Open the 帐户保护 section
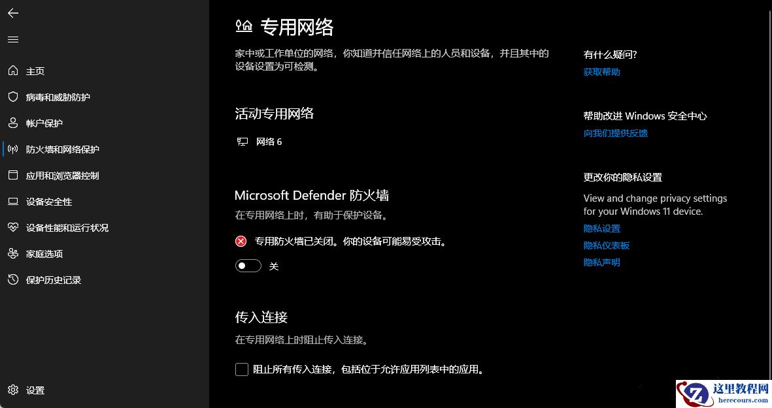The image size is (772, 408). [x=44, y=123]
